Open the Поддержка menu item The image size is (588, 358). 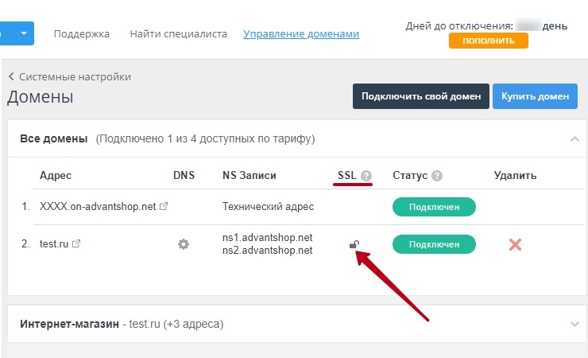point(81,34)
